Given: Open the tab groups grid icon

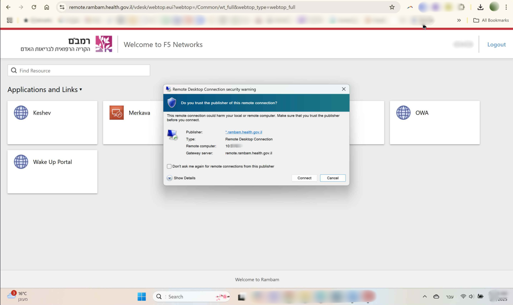Looking at the screenshot, I should [10, 20].
